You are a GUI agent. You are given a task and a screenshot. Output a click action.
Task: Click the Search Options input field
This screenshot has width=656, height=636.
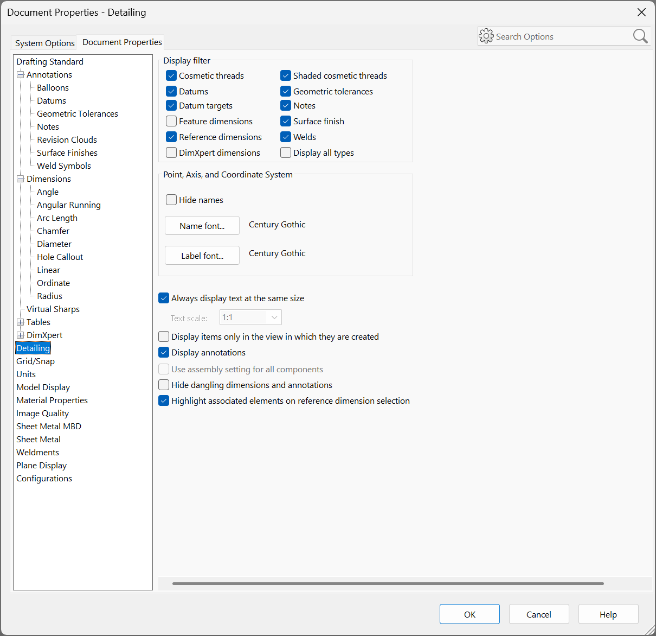[562, 36]
